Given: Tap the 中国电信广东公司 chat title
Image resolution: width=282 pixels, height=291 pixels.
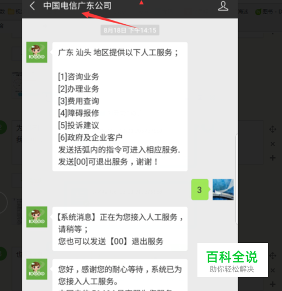Looking at the screenshot, I should [x=77, y=6].
